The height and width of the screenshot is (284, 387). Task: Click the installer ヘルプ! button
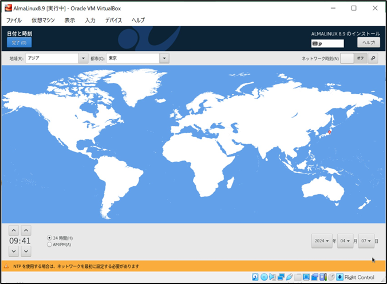(369, 42)
